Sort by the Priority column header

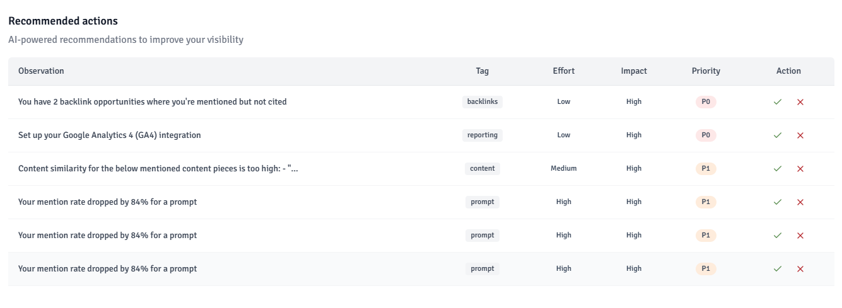click(x=706, y=71)
